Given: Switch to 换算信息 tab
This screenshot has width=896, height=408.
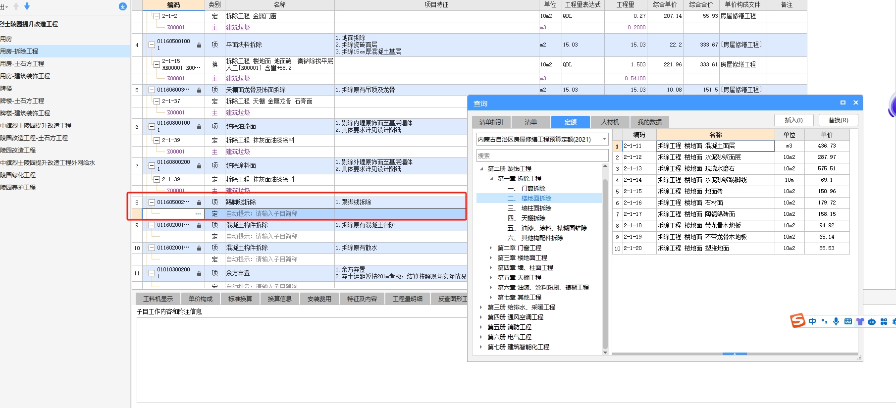Looking at the screenshot, I should tap(280, 299).
